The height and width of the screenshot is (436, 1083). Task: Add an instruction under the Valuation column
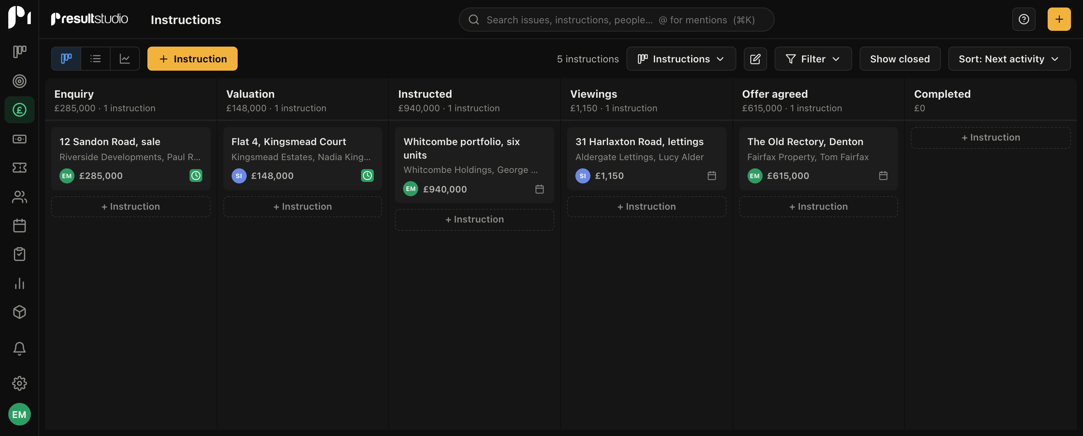[302, 207]
